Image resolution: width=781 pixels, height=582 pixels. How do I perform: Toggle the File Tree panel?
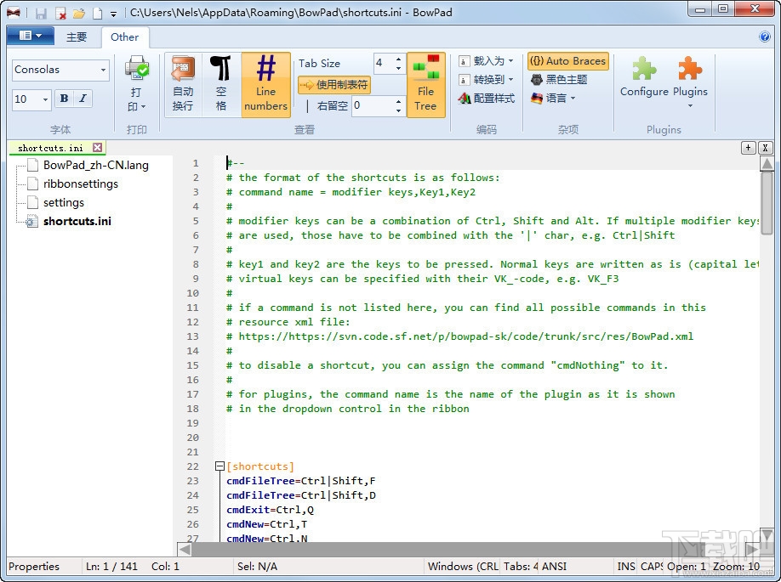[x=425, y=84]
